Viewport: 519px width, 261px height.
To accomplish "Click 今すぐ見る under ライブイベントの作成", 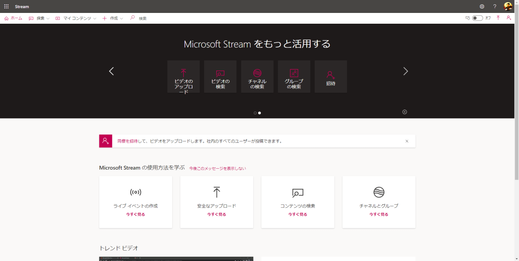I will (135, 214).
